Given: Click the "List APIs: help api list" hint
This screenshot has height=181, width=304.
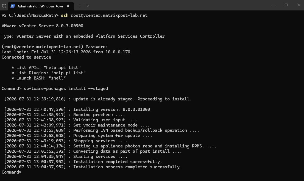Looking at the screenshot, I should pos(46,68).
